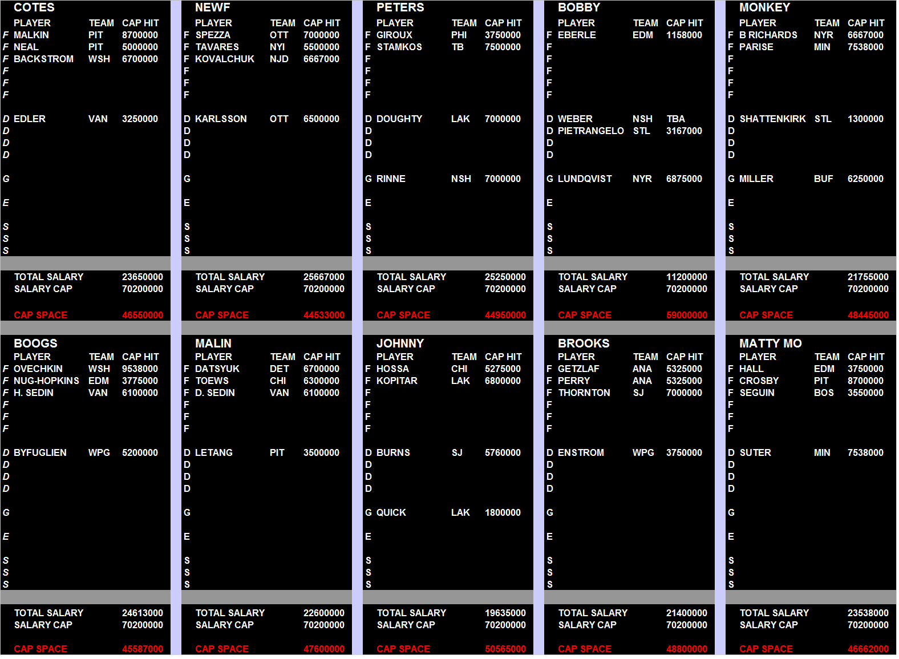Viewport: 899px width, 659px height.
Task: Click PETERS cap space 44950000
Action: 505,315
